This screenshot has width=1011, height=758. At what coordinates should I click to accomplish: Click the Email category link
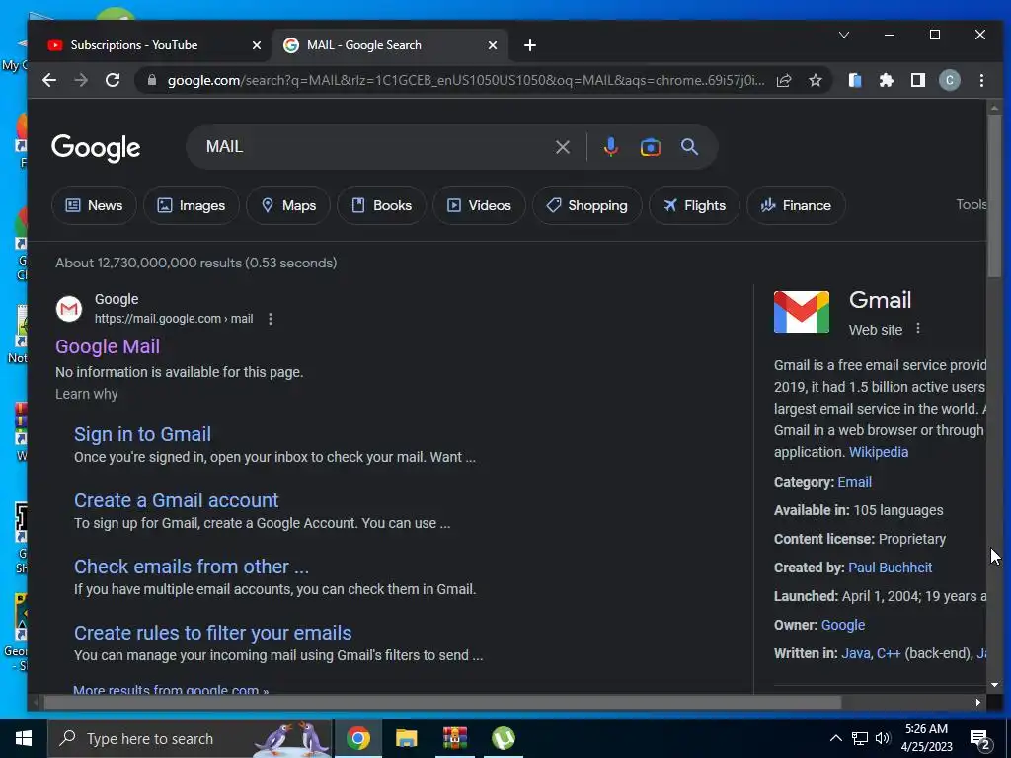tap(854, 482)
